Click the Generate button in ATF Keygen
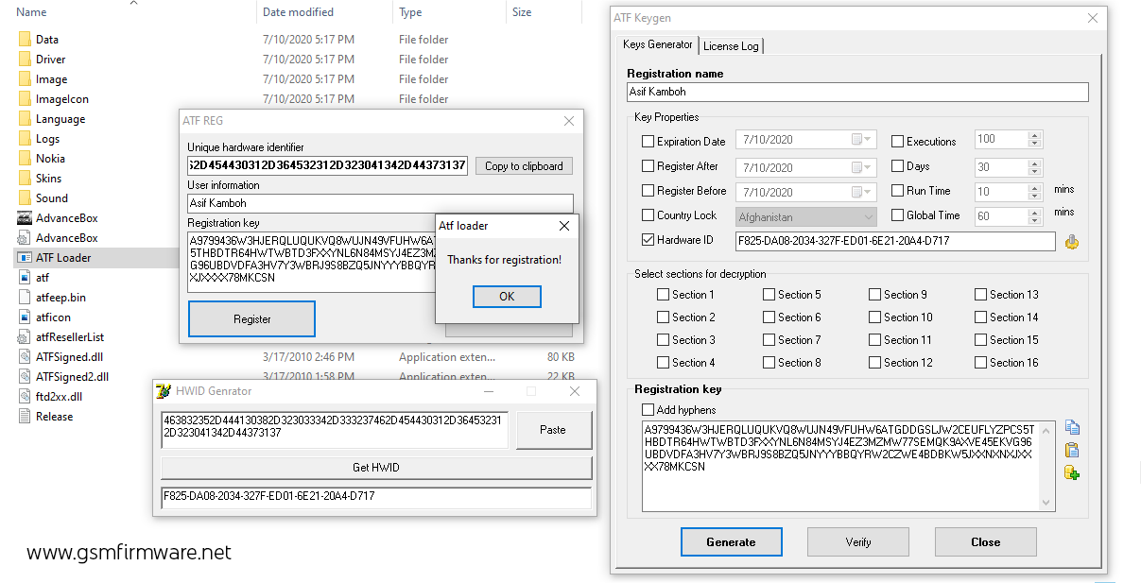 (x=732, y=541)
